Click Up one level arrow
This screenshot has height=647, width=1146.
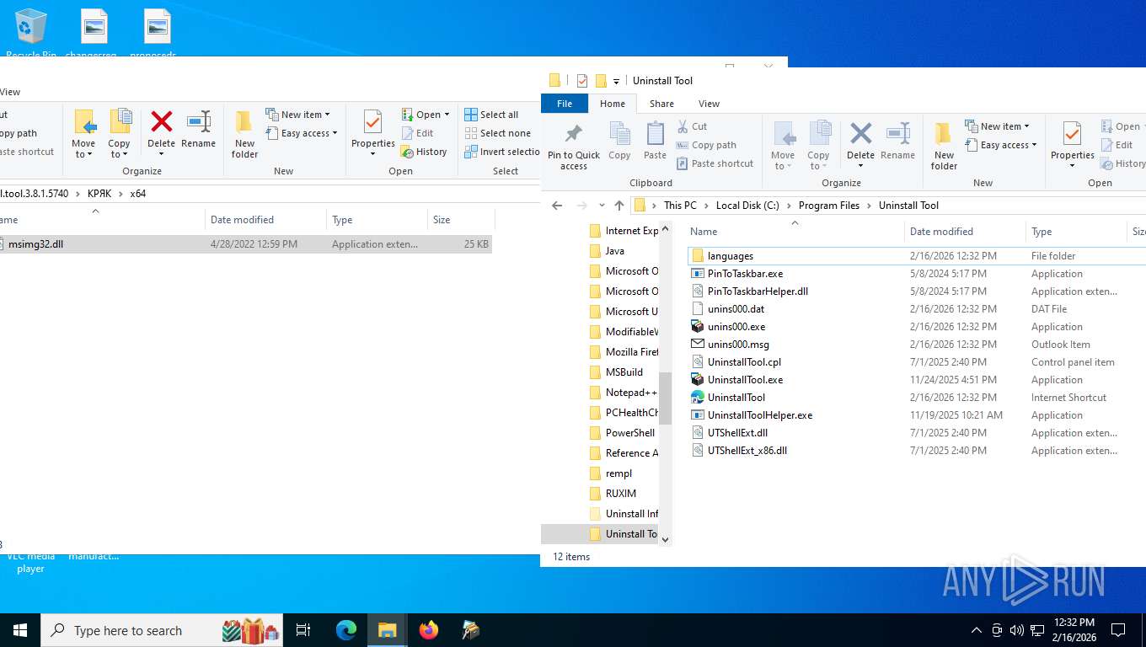pos(619,206)
